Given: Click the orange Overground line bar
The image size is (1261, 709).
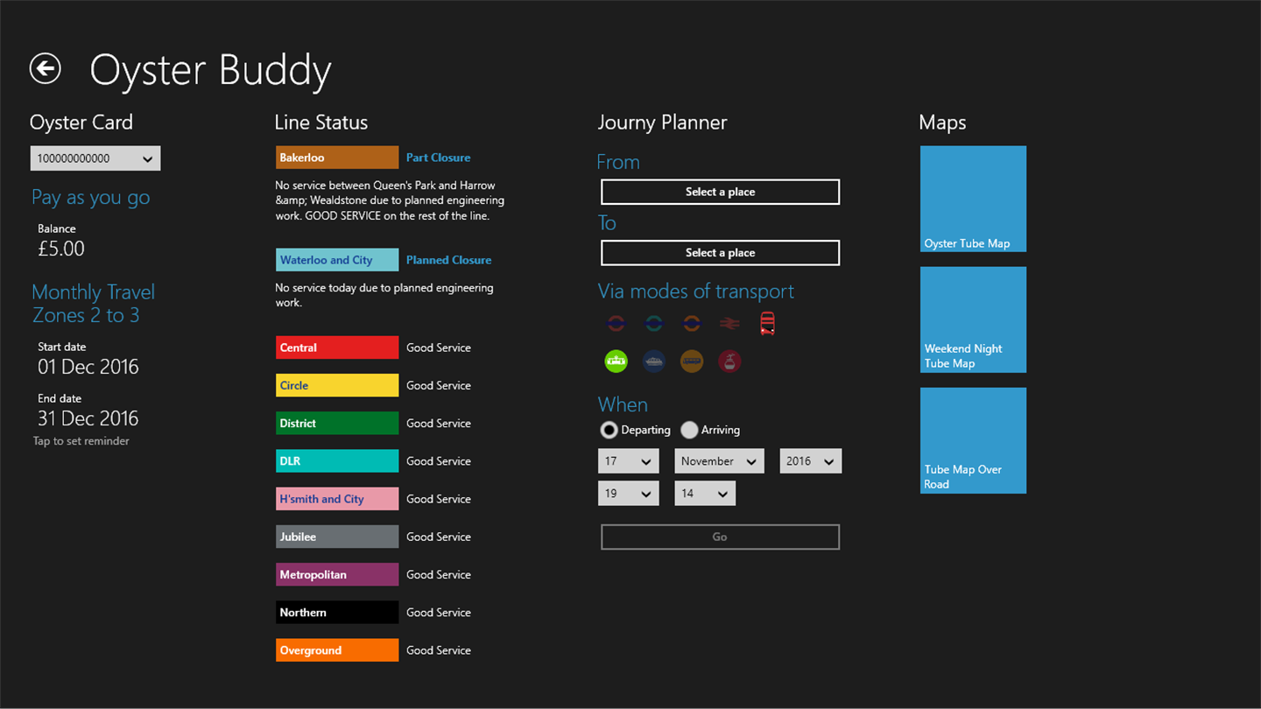Looking at the screenshot, I should point(337,650).
